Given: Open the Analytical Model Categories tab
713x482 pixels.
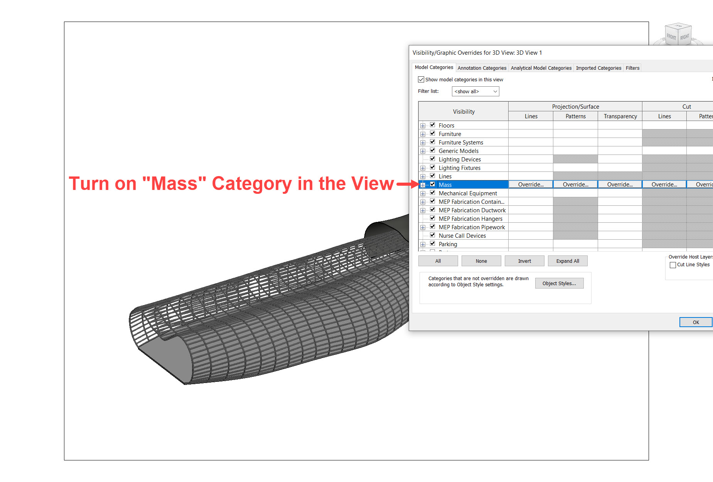Looking at the screenshot, I should click(x=541, y=68).
